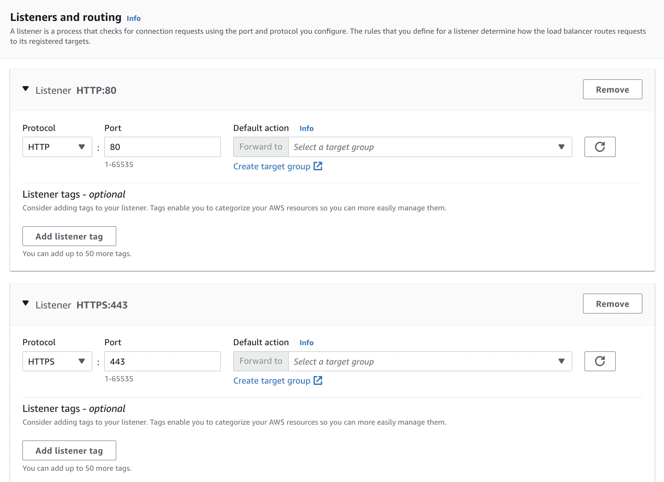Refresh target groups for HTTP:80 listener

(x=600, y=147)
